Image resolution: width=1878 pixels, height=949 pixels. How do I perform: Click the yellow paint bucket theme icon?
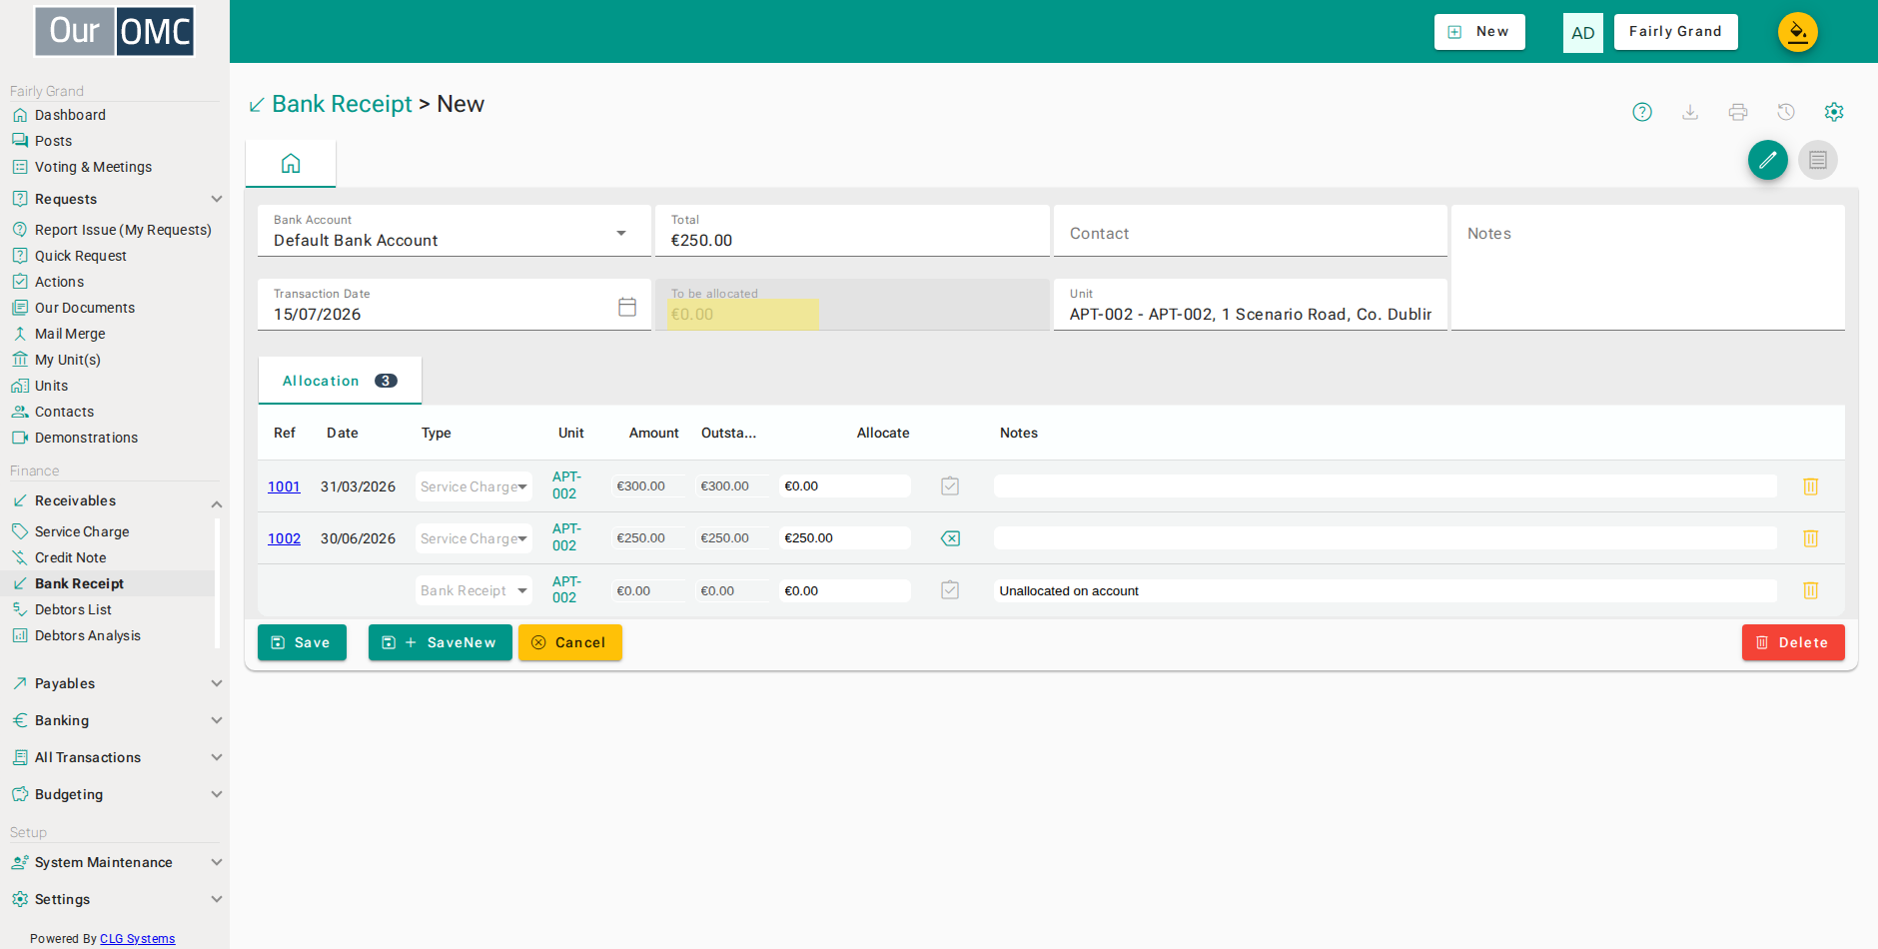(1798, 32)
